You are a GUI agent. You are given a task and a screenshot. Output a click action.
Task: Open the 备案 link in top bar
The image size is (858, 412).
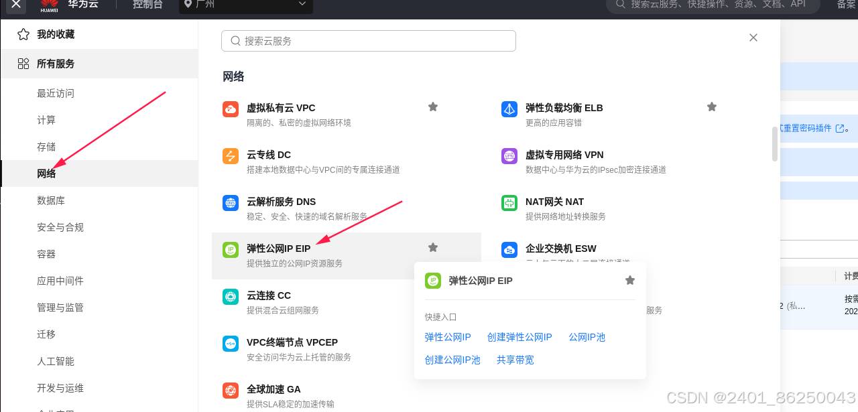pyautogui.click(x=847, y=4)
